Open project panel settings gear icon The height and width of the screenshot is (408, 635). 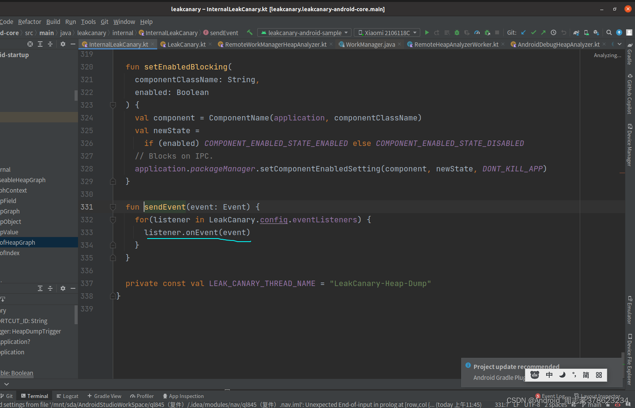pos(63,44)
